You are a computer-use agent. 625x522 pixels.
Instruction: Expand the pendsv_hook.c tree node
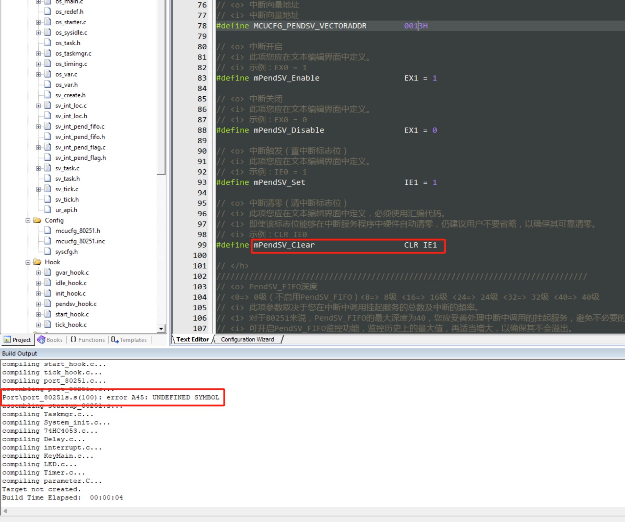38,304
